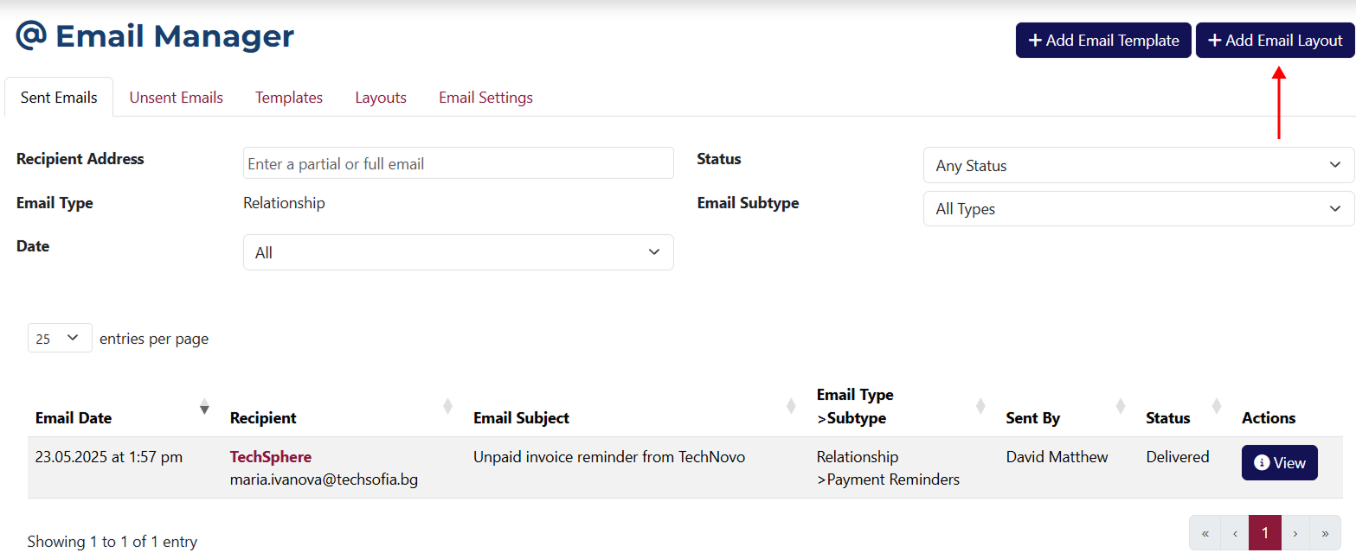Jump to last page using the double-chevron icon

tap(1325, 532)
